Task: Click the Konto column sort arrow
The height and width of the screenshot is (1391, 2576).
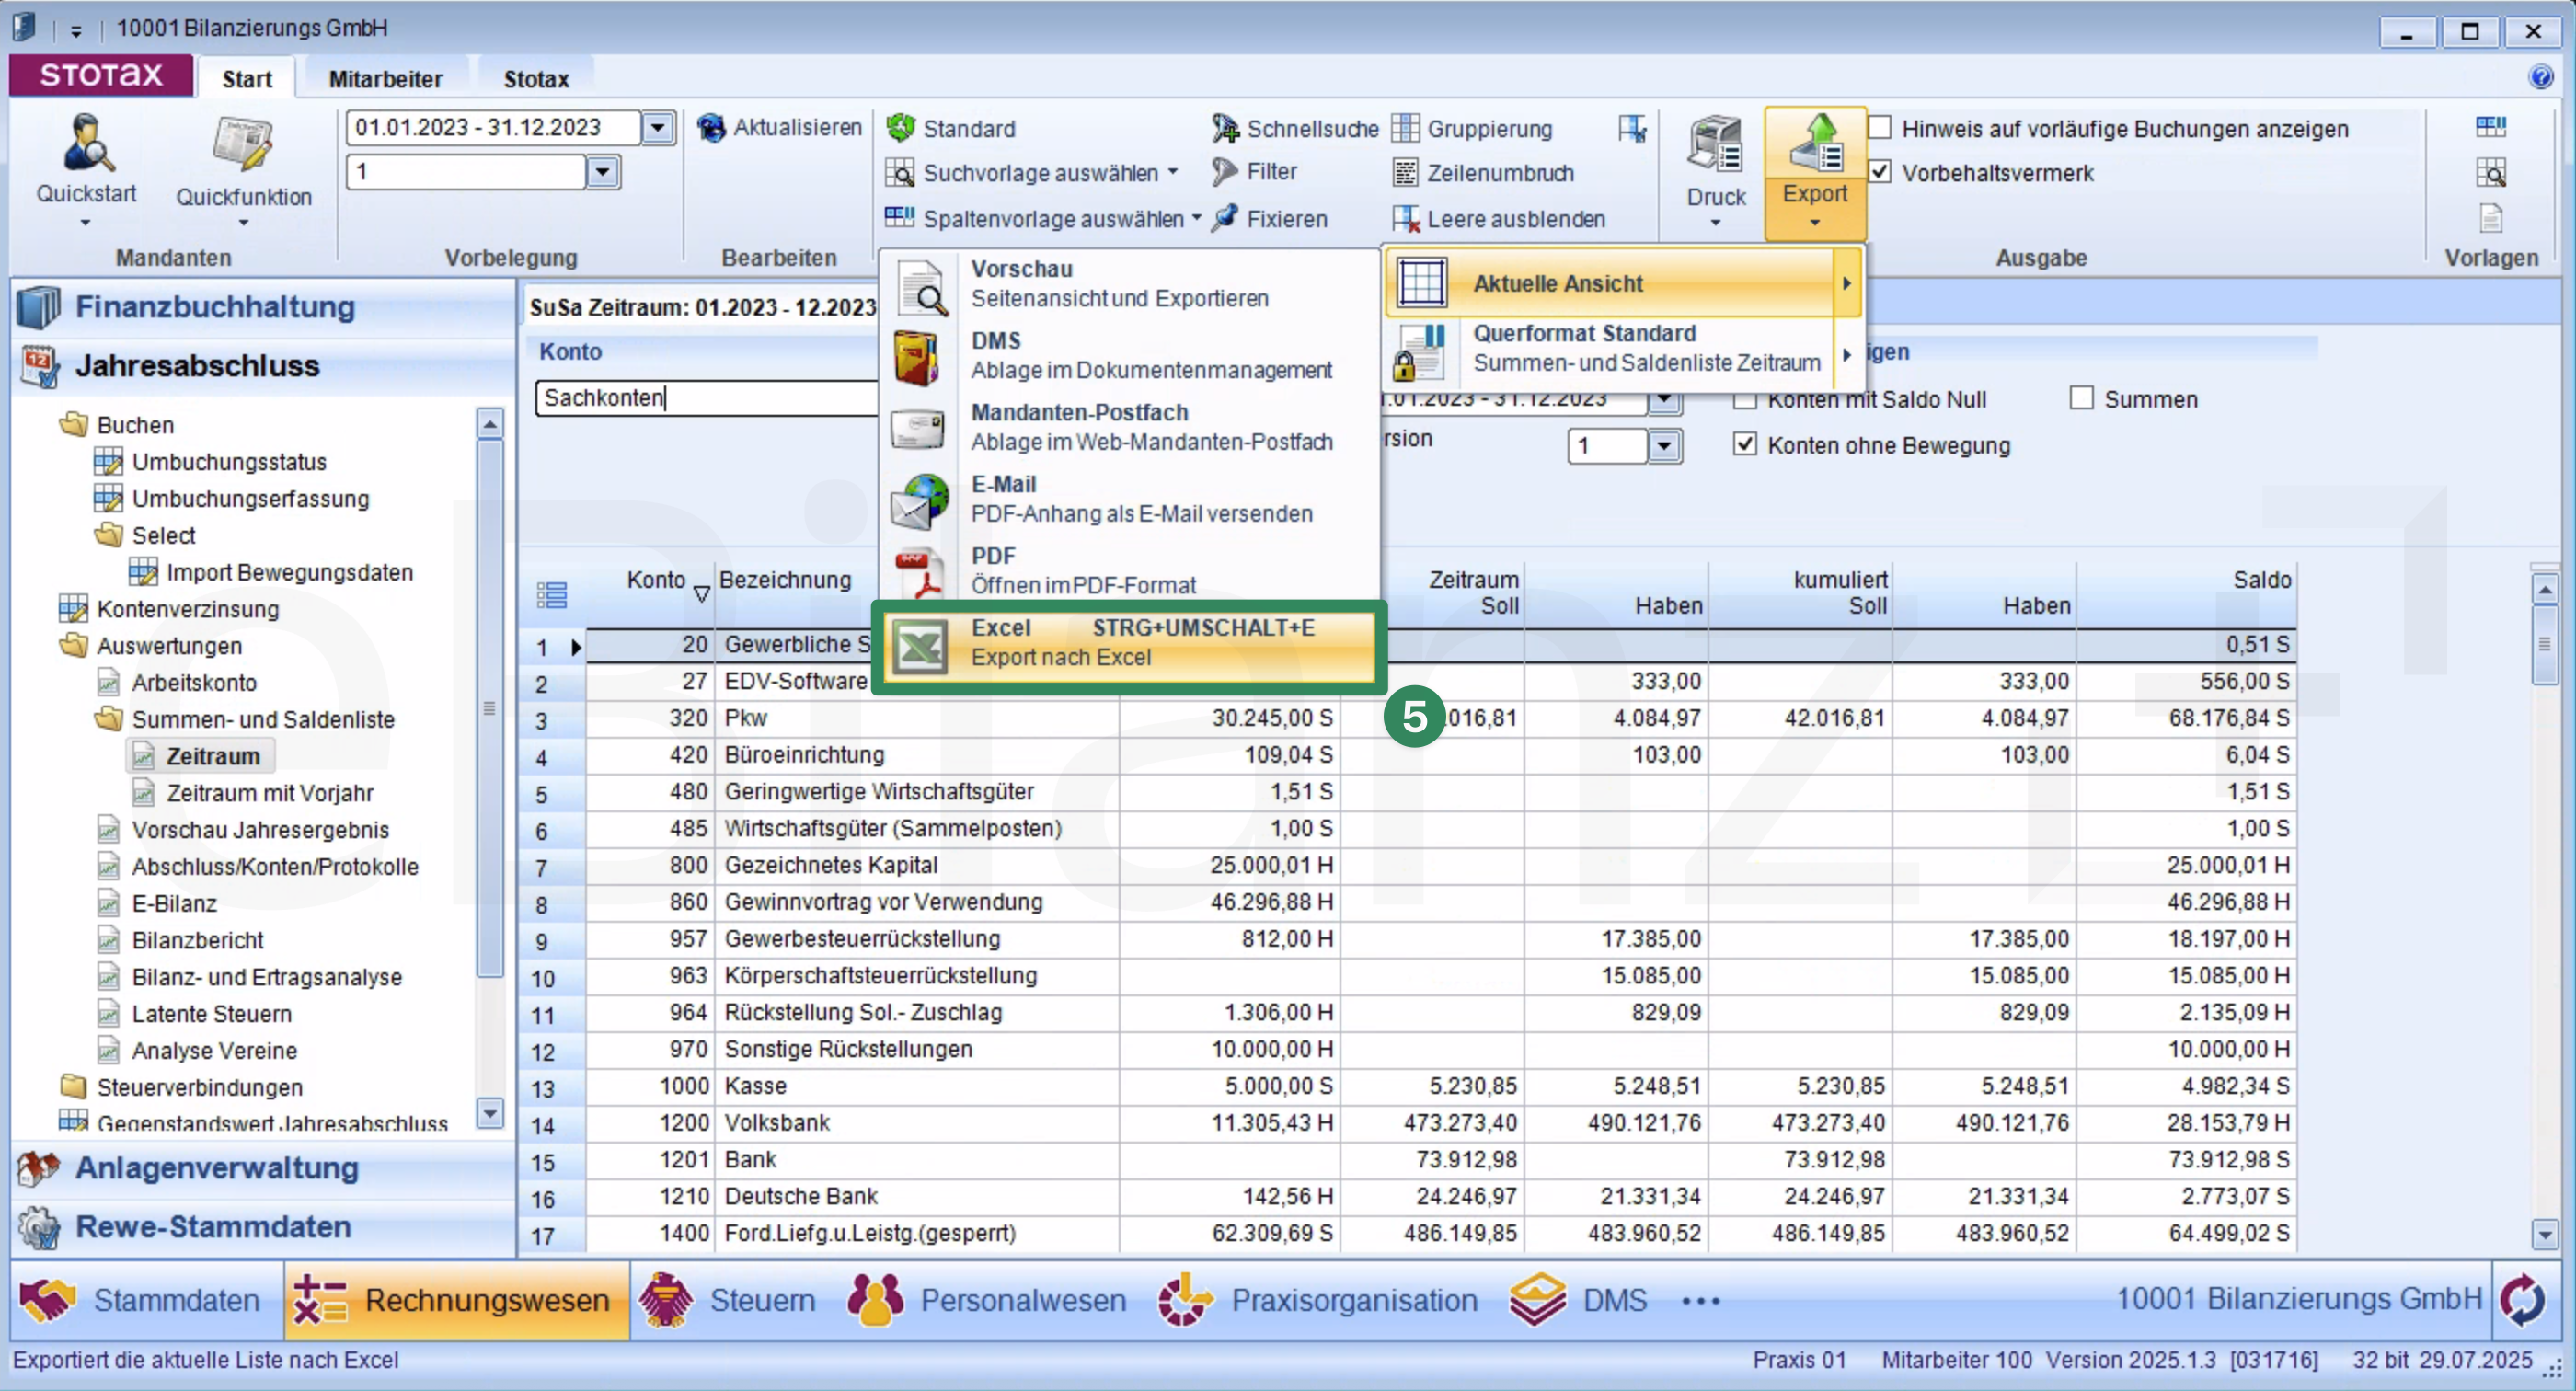Action: click(702, 594)
